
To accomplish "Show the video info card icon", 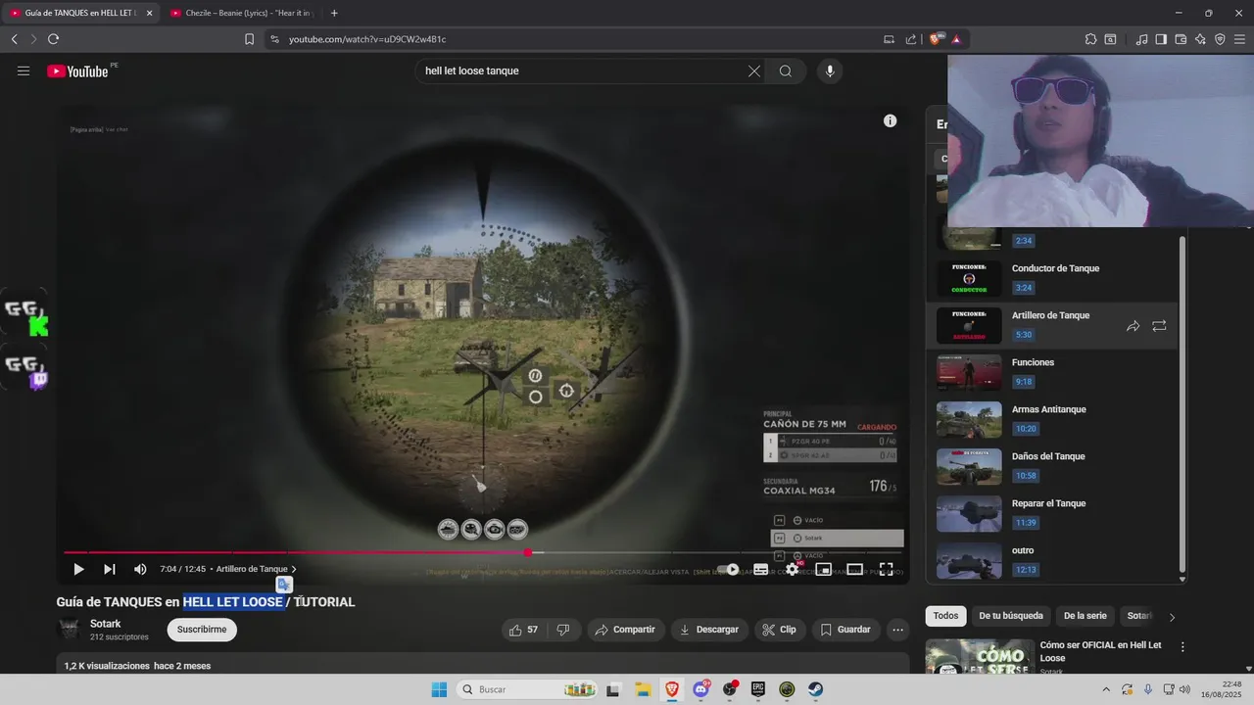I will 890,120.
